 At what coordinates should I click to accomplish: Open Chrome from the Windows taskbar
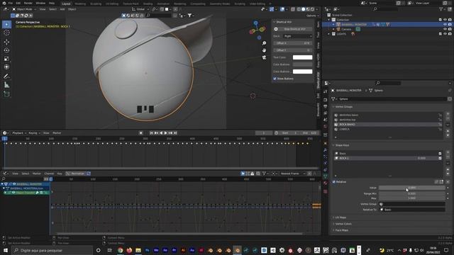[120, 250]
